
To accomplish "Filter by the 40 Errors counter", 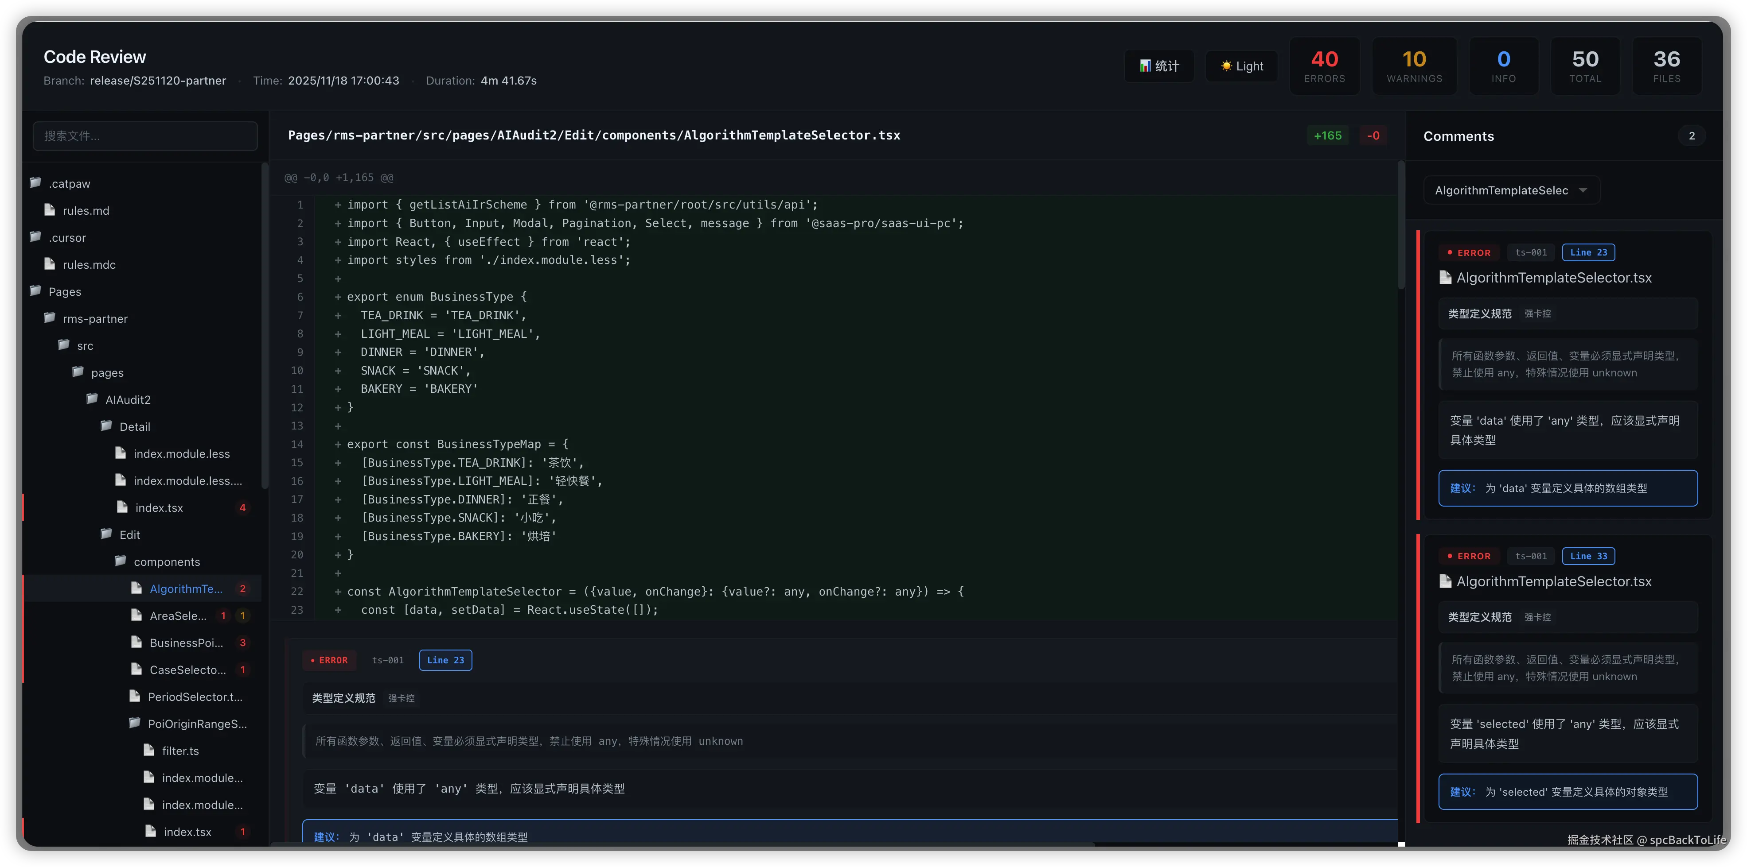I will click(1324, 66).
